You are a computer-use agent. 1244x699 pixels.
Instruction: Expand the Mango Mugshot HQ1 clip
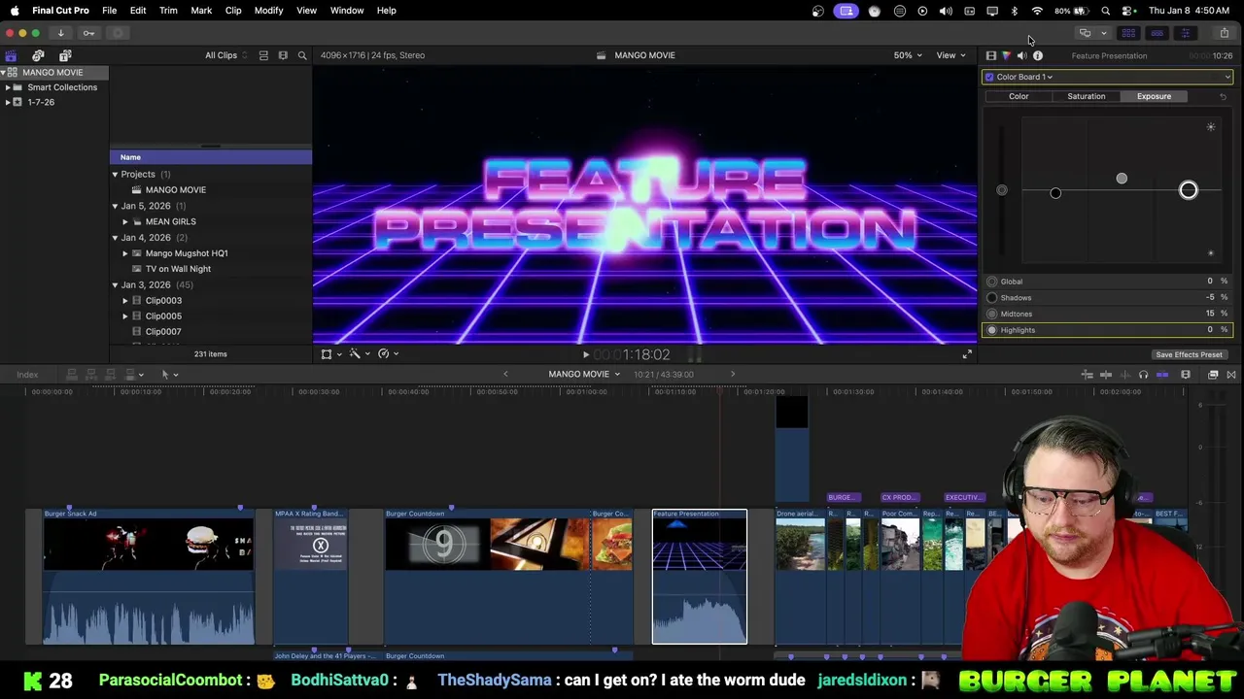[x=125, y=253]
